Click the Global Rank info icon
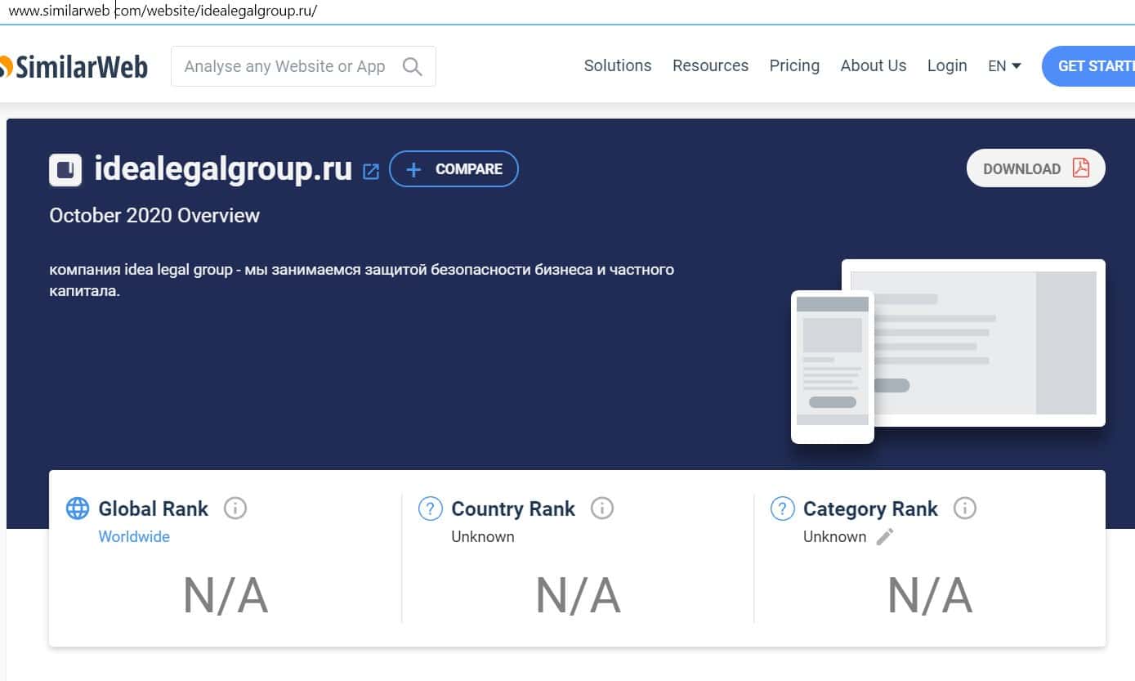The height and width of the screenshot is (681, 1135). click(x=235, y=509)
